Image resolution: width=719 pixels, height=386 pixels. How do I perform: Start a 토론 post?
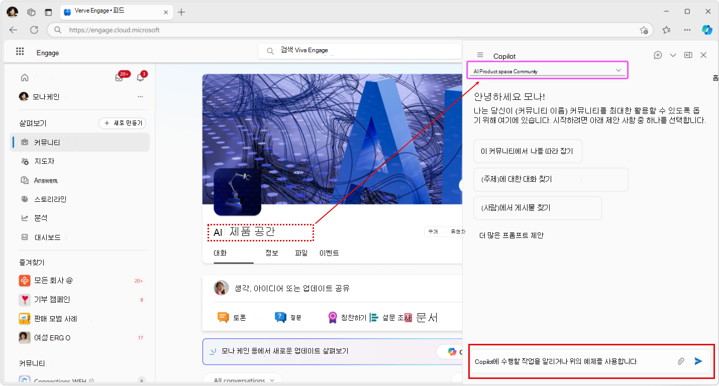coord(232,318)
